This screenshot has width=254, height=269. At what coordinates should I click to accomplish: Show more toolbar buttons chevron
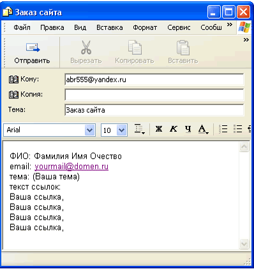point(246,40)
